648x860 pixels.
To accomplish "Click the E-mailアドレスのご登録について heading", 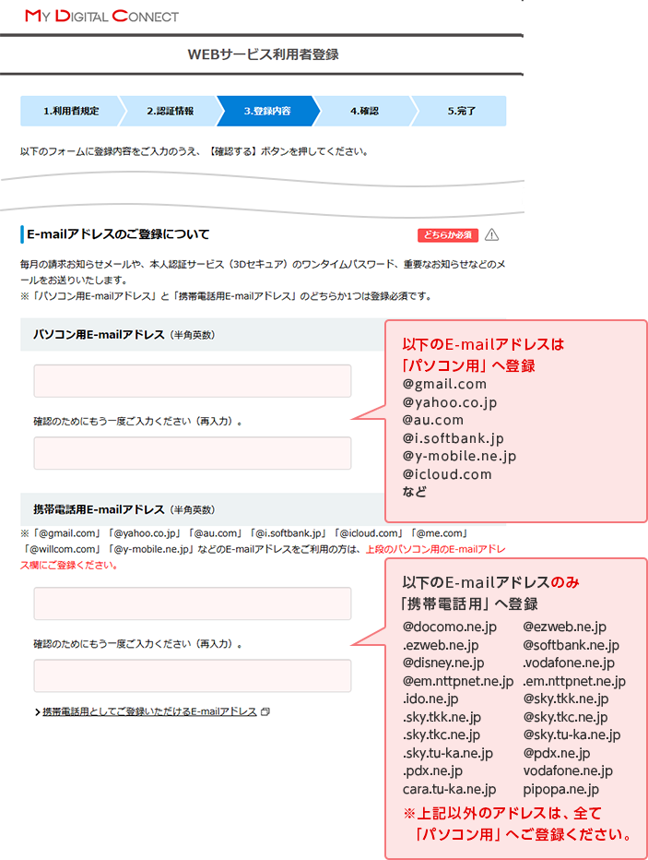I will point(118,234).
